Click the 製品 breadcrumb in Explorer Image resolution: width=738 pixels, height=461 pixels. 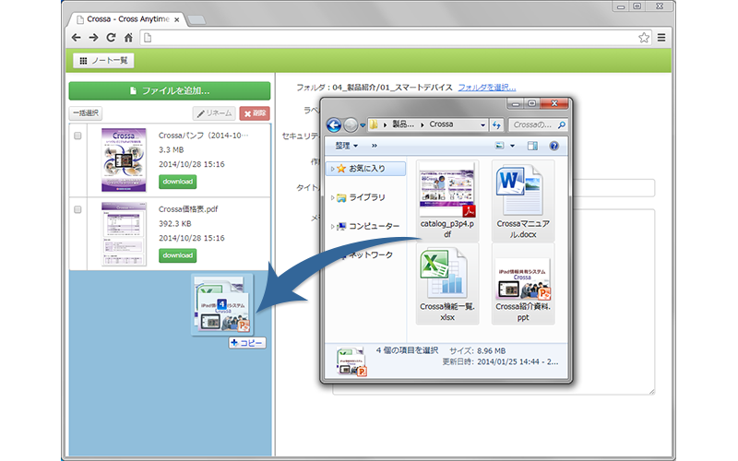[x=403, y=124]
